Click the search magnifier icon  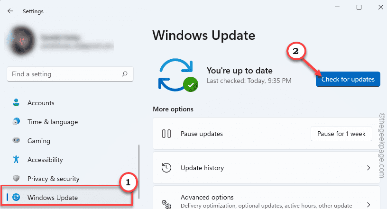125,74
